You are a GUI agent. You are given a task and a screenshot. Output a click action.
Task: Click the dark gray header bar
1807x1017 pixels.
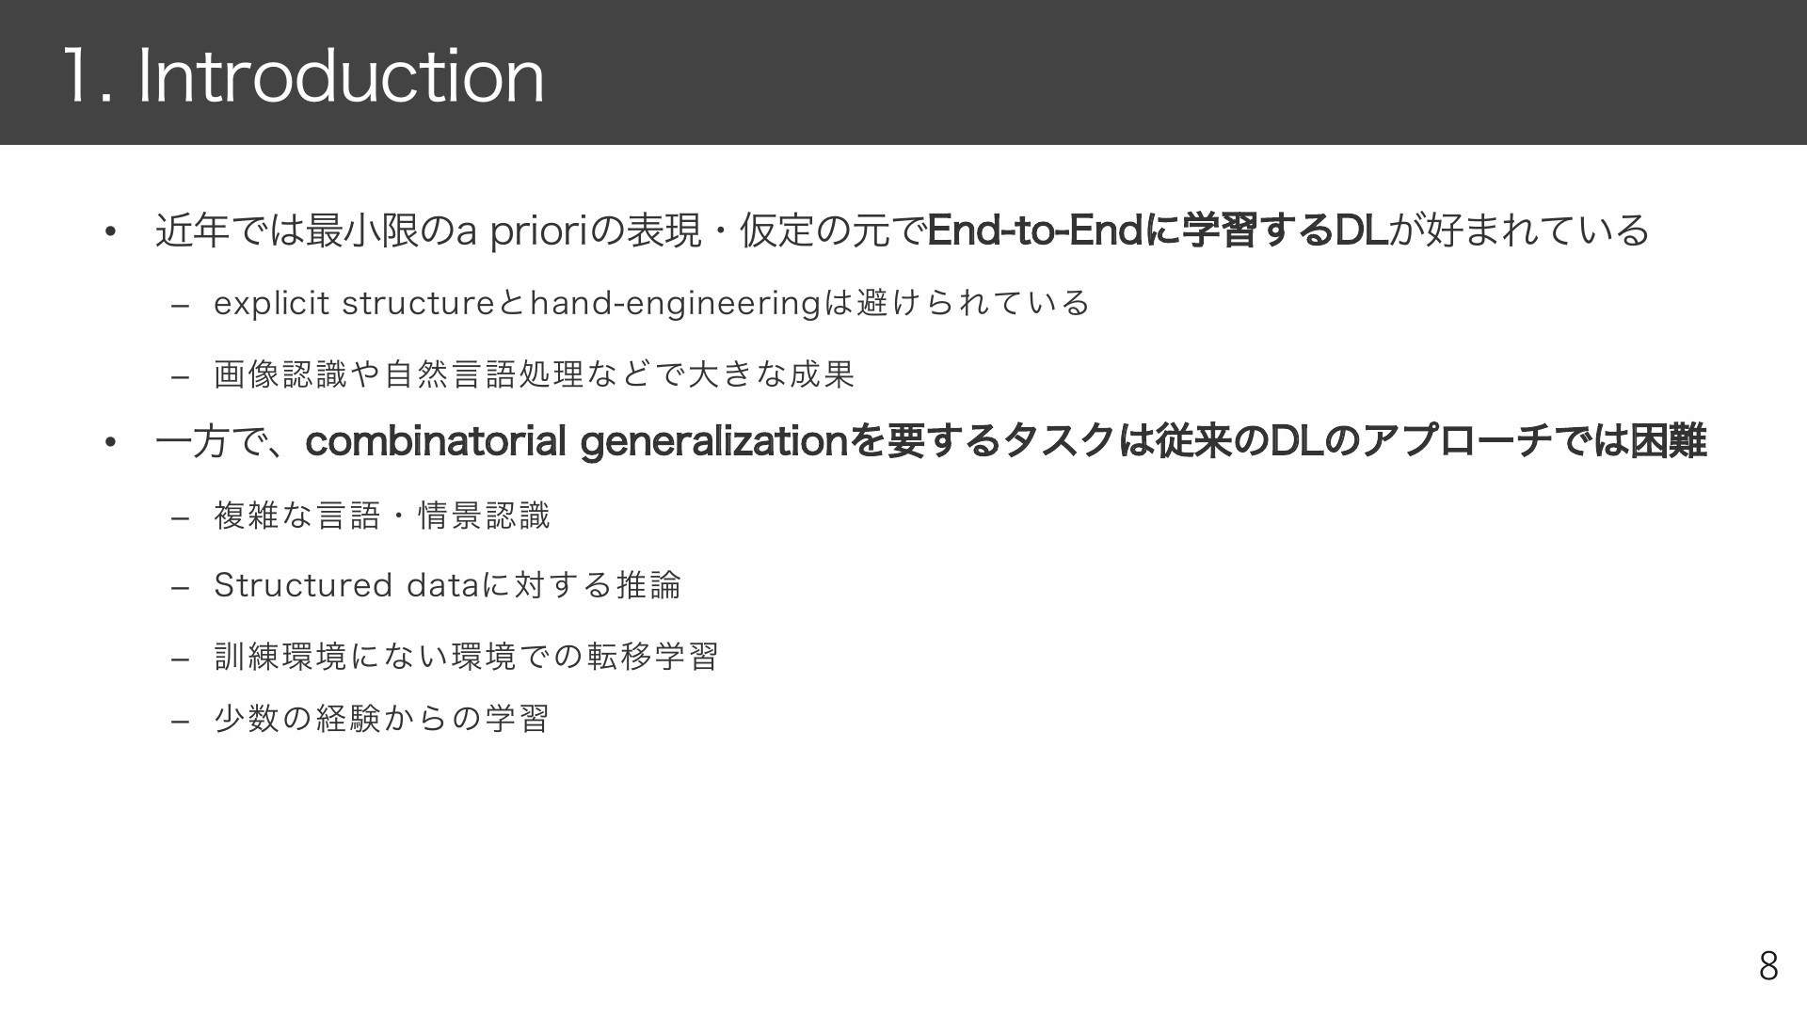903,72
